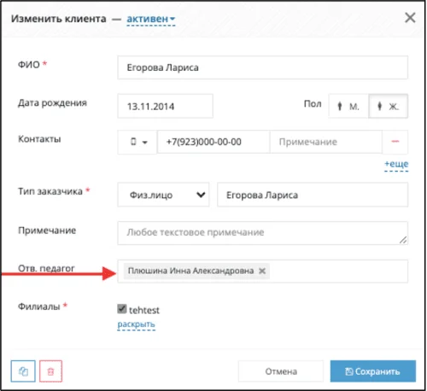This screenshot has height=391, width=427.
Task: Click the floppy icon on Сохранить button
Action: click(349, 371)
